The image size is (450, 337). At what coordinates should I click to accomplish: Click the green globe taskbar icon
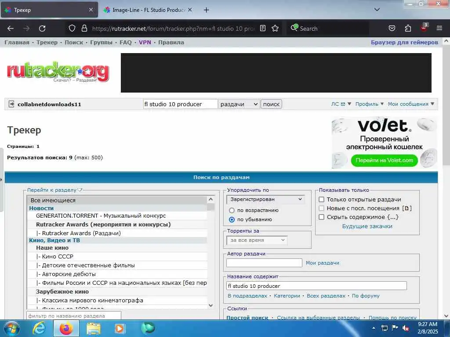pos(148,328)
